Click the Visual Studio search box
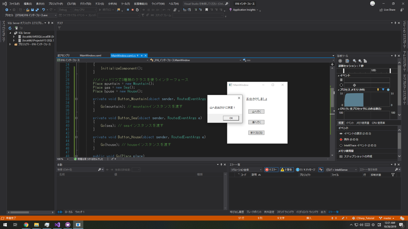The height and width of the screenshot is (229, 408). pyautogui.click(x=206, y=4)
